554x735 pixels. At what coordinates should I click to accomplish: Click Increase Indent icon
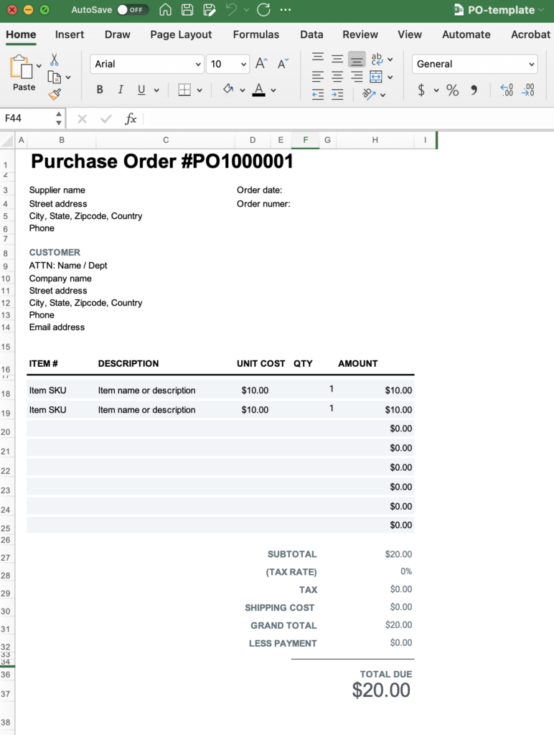coord(337,95)
